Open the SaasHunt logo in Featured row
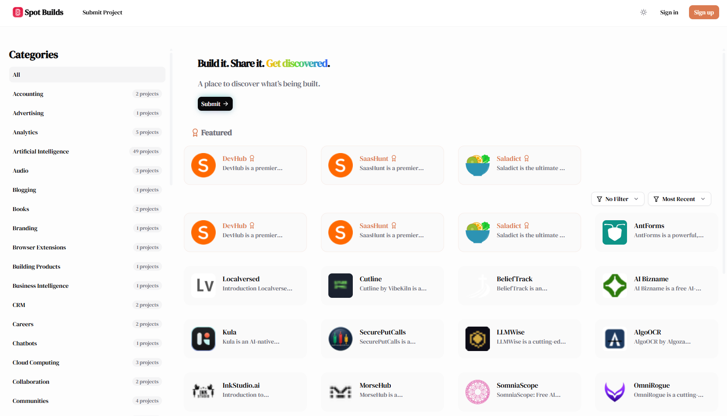The width and height of the screenshot is (727, 416). click(x=341, y=165)
